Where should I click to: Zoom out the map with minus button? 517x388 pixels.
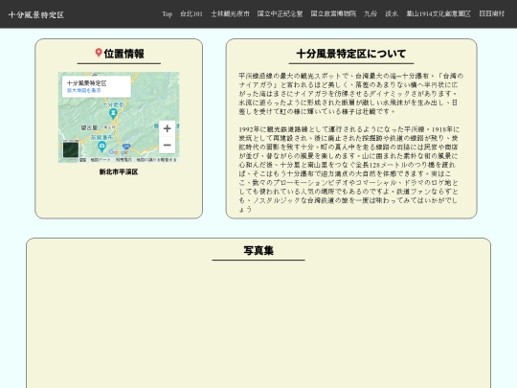(x=168, y=146)
